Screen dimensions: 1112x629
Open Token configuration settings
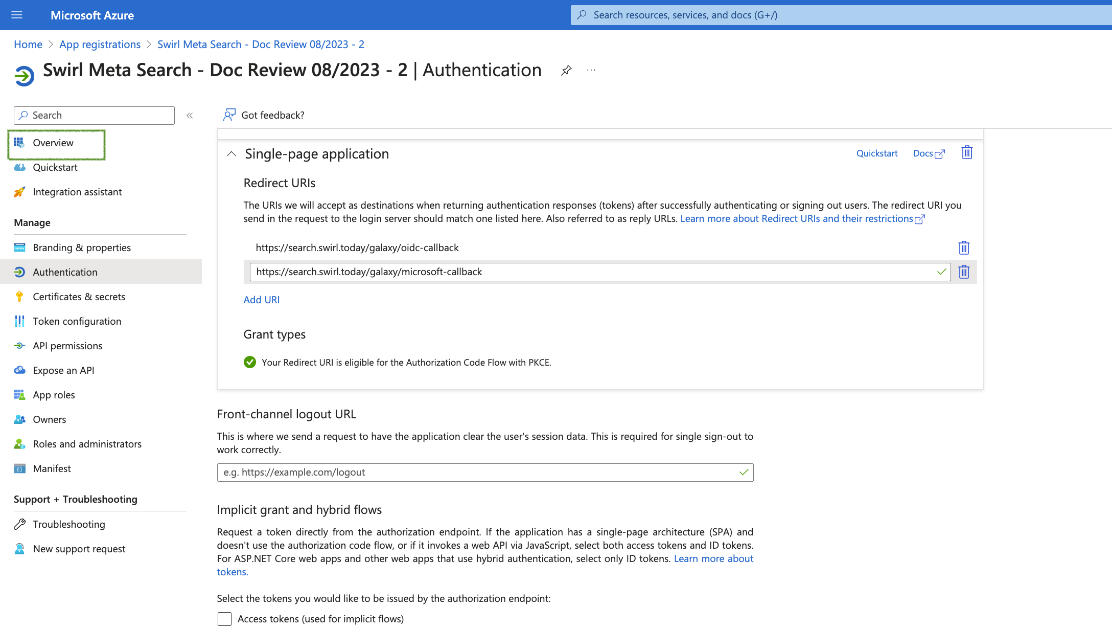tap(76, 320)
